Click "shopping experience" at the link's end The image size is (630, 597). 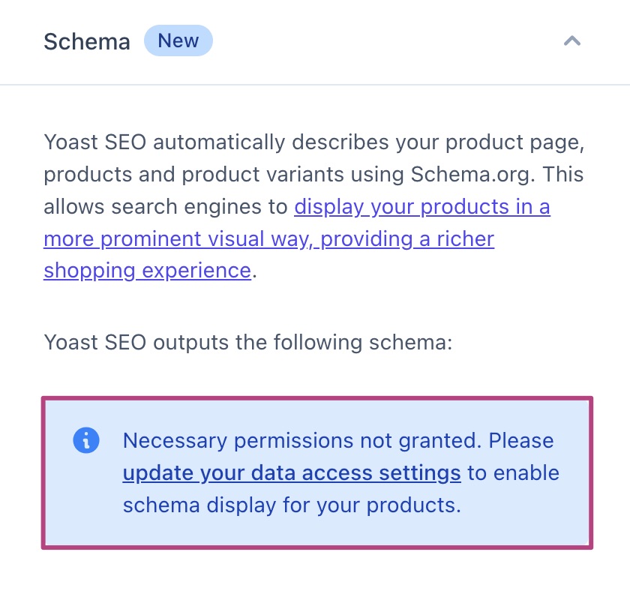tap(147, 270)
